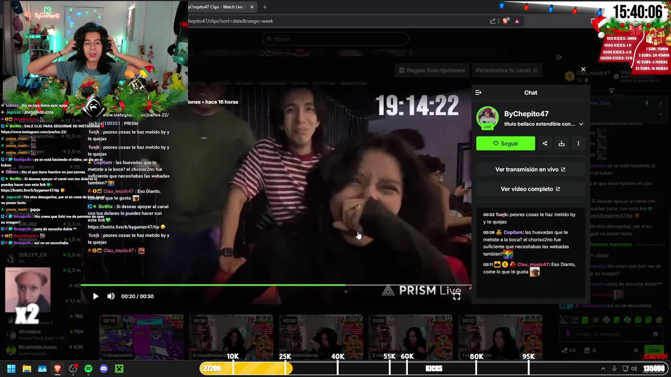Screen dimensions: 671x377
Task: Open ByChepito47's live avatar
Action: tap(488, 118)
